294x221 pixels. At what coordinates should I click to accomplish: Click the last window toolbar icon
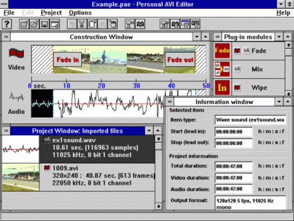(x=195, y=24)
